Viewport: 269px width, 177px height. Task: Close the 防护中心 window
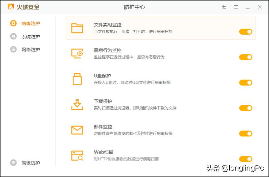[259, 7]
